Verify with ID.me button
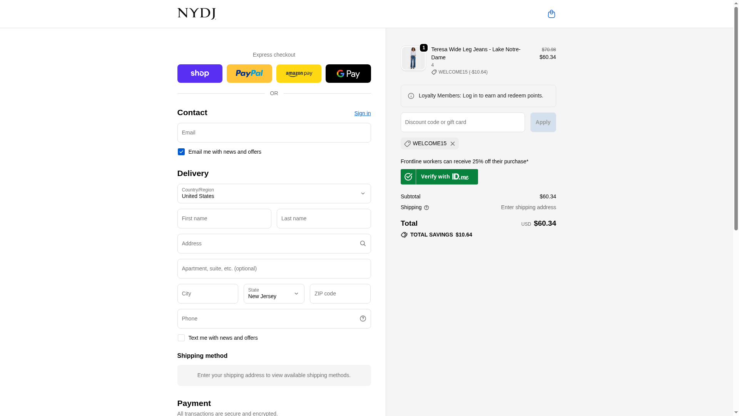 [439, 177]
